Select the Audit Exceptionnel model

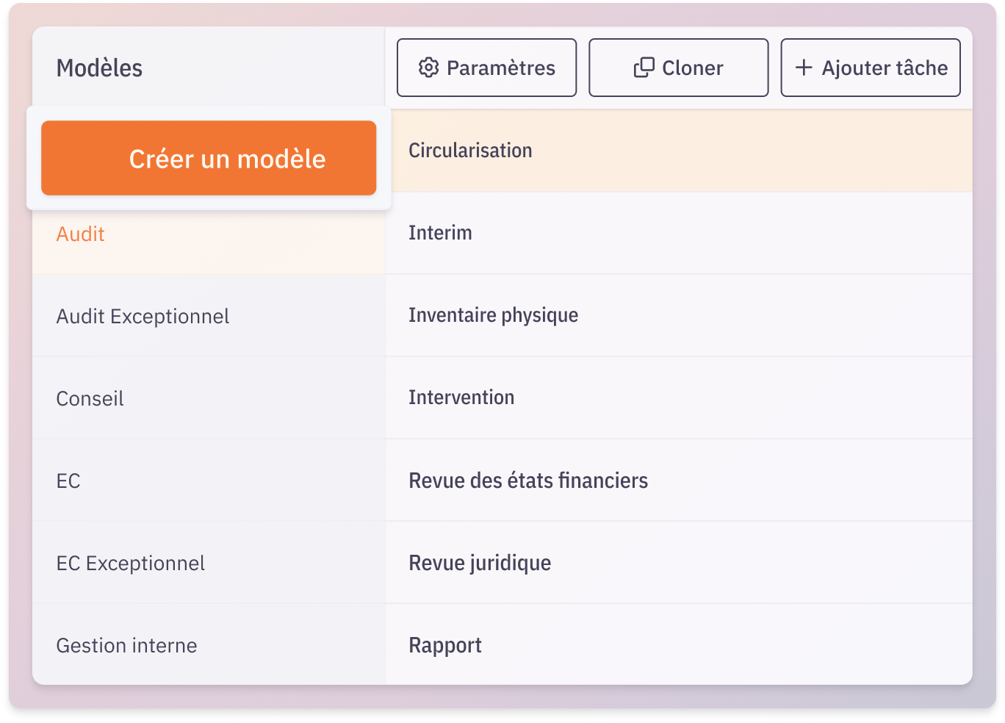tap(209, 316)
